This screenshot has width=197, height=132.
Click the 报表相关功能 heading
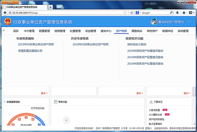tap(134, 38)
